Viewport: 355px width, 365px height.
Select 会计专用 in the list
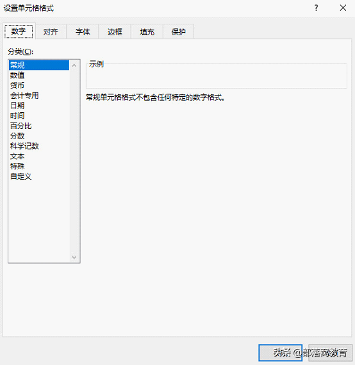coord(39,96)
